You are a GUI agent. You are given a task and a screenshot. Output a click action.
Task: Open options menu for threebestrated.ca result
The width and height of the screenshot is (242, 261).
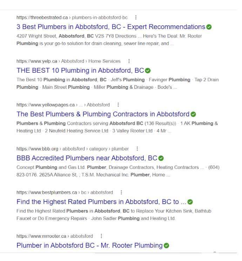(x=136, y=17)
